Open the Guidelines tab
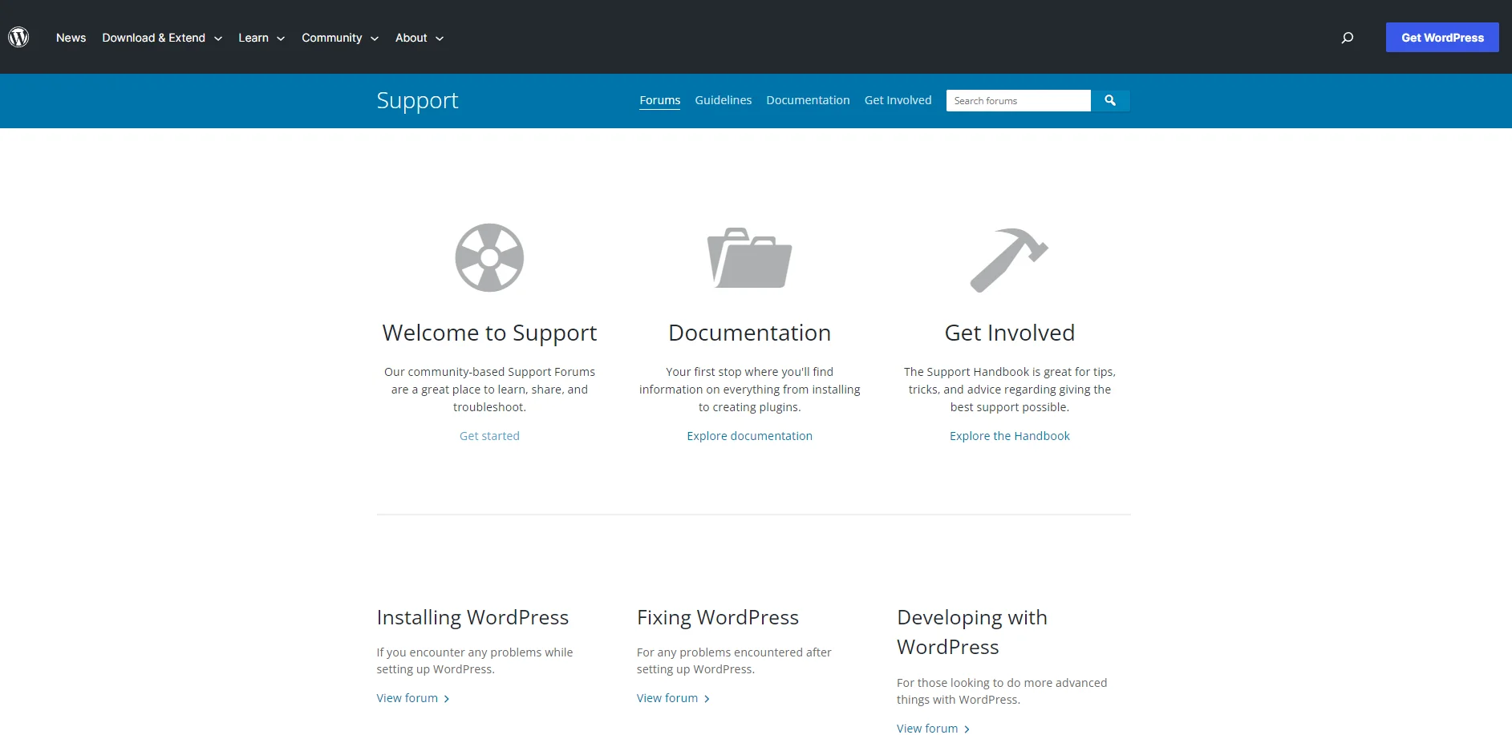The image size is (1512, 735). (723, 100)
